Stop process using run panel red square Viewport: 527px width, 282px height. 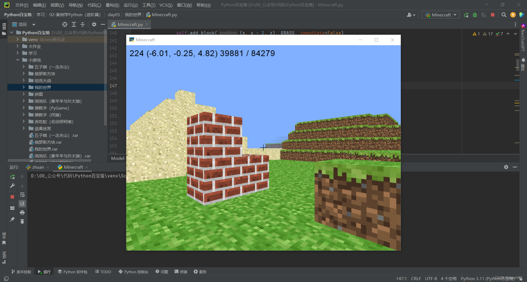coord(12,197)
